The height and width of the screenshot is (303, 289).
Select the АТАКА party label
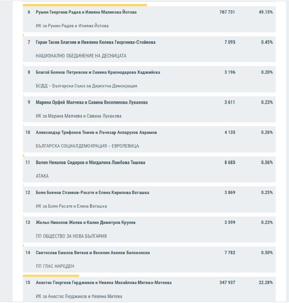[42, 176]
